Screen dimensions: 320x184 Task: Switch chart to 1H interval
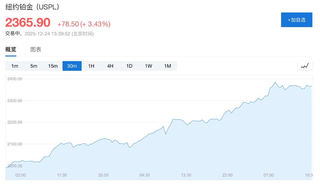tap(91, 66)
